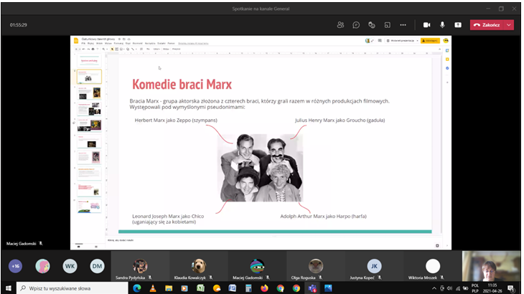
Task: Open the Formatuj menu in shared Slides
Action: click(118, 43)
